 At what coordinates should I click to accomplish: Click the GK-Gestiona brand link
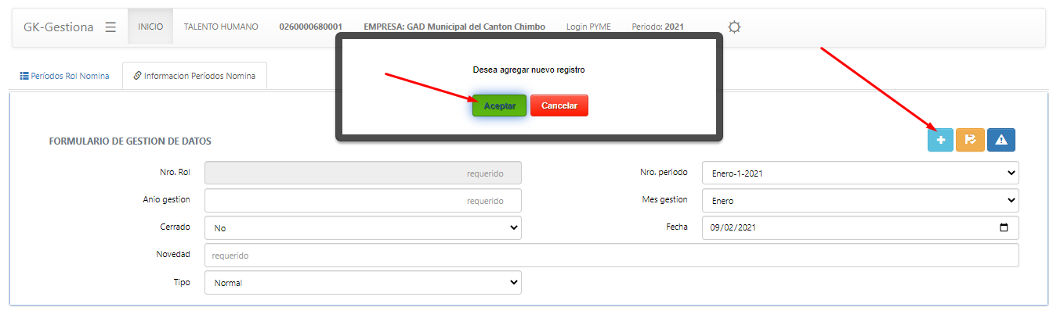(59, 27)
